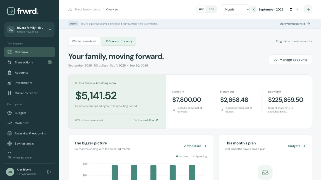Switch currency toggle to USD
Image resolution: width=321 pixels, height=180 pixels.
[202, 9]
